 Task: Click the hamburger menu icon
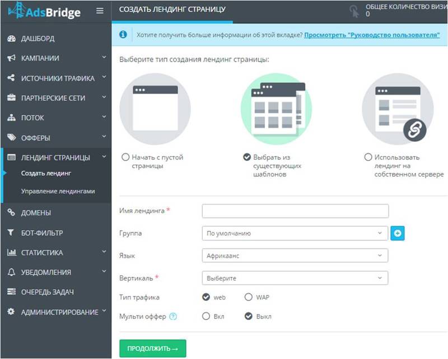pos(100,11)
